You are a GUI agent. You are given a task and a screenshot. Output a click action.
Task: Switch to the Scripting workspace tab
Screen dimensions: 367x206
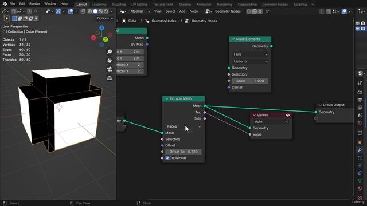300,5
